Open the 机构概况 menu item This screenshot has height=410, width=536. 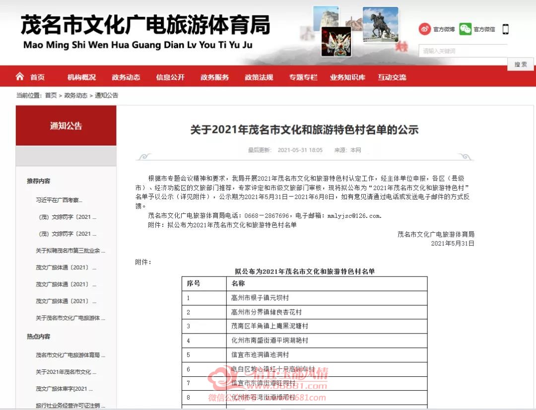(x=82, y=77)
